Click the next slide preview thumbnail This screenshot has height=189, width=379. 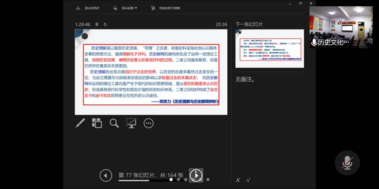(x=269, y=48)
